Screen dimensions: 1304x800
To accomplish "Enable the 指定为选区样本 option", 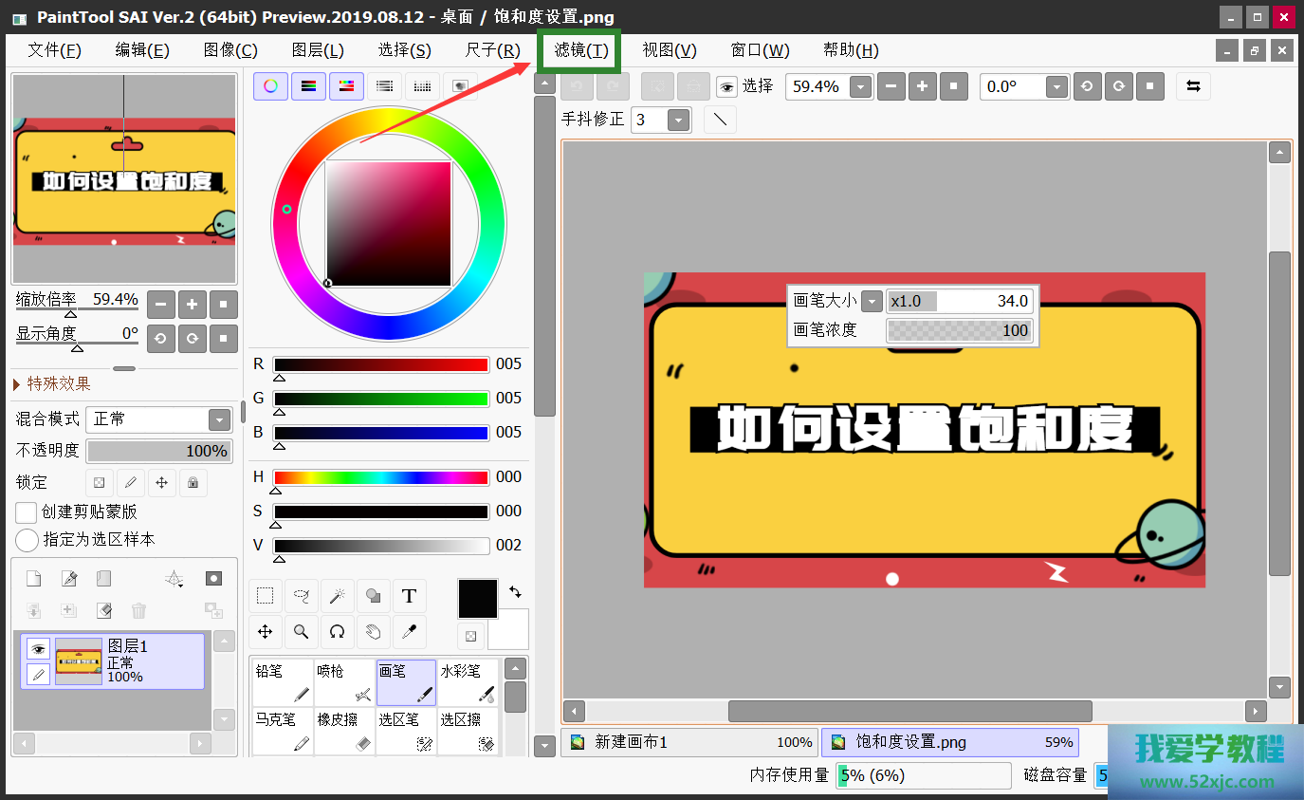I will [27, 540].
